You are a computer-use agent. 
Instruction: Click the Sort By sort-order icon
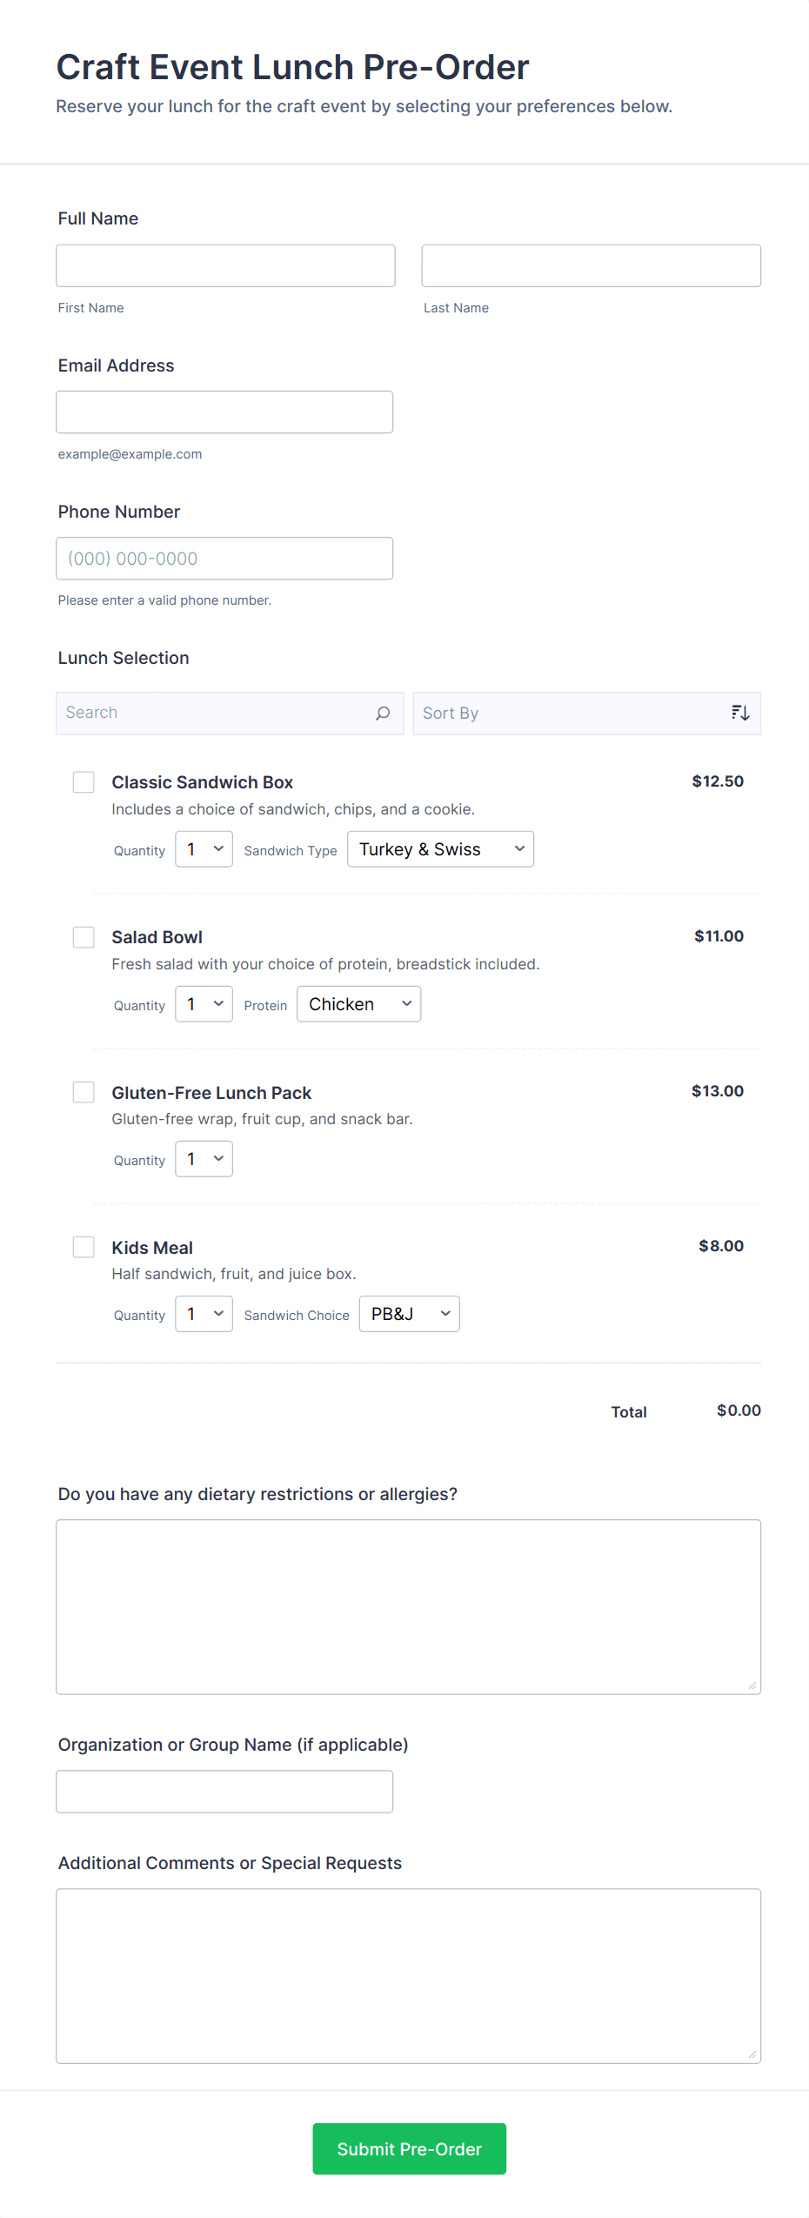point(740,714)
